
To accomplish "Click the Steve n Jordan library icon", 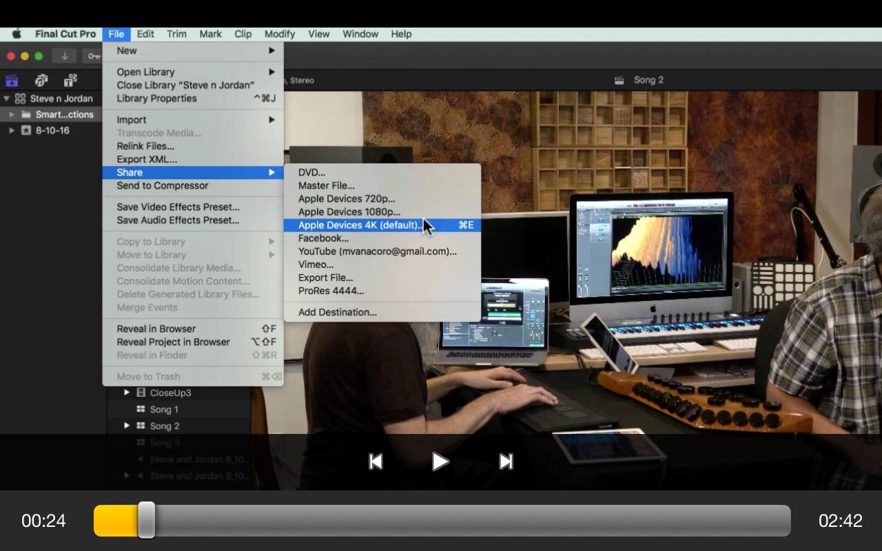I will click(x=20, y=98).
